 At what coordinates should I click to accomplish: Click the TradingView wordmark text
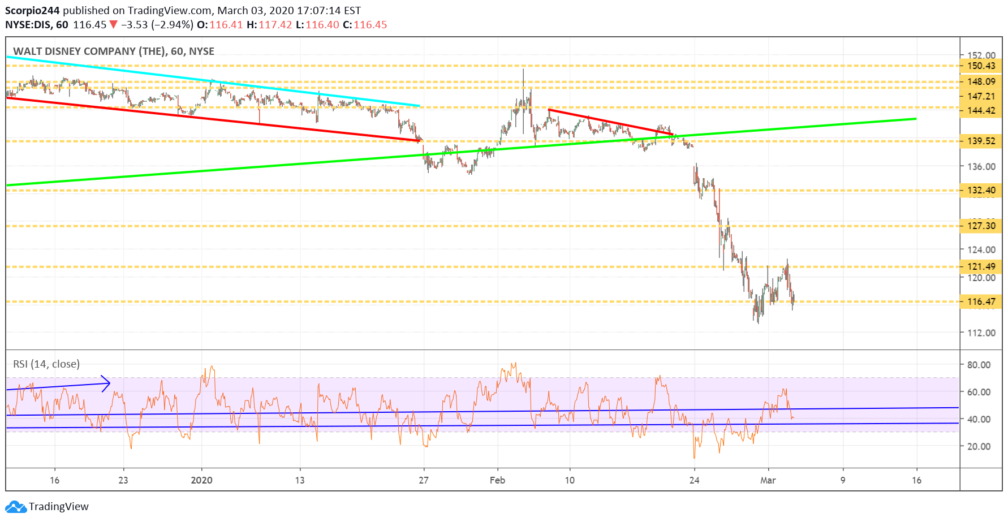point(59,507)
